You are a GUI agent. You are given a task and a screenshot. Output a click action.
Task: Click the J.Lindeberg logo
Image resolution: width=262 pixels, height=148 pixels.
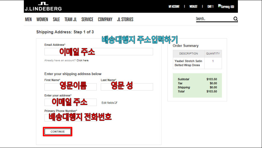(x=43, y=6)
